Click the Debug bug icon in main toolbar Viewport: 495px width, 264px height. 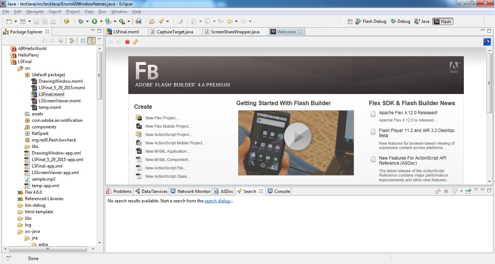(81, 21)
